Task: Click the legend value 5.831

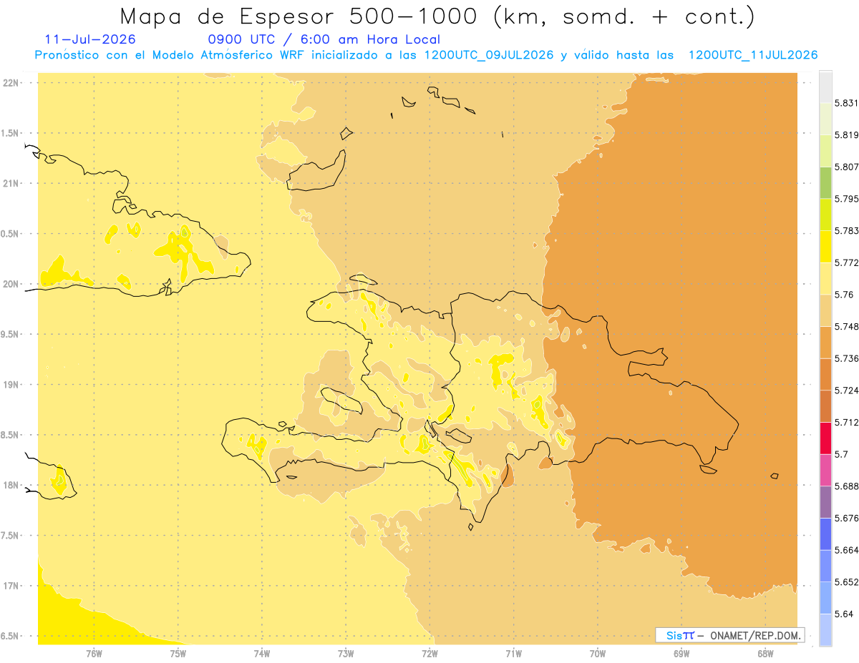Action: (847, 103)
